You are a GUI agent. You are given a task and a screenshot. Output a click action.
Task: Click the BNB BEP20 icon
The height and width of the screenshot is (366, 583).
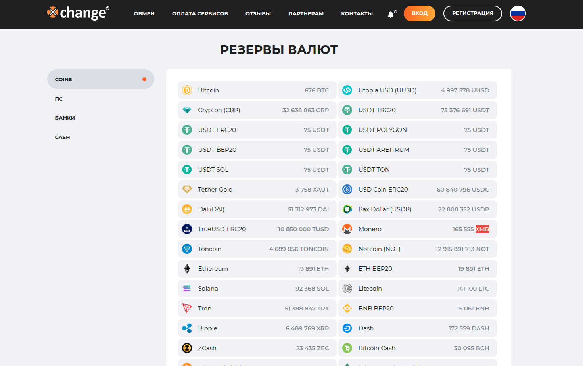coord(347,309)
